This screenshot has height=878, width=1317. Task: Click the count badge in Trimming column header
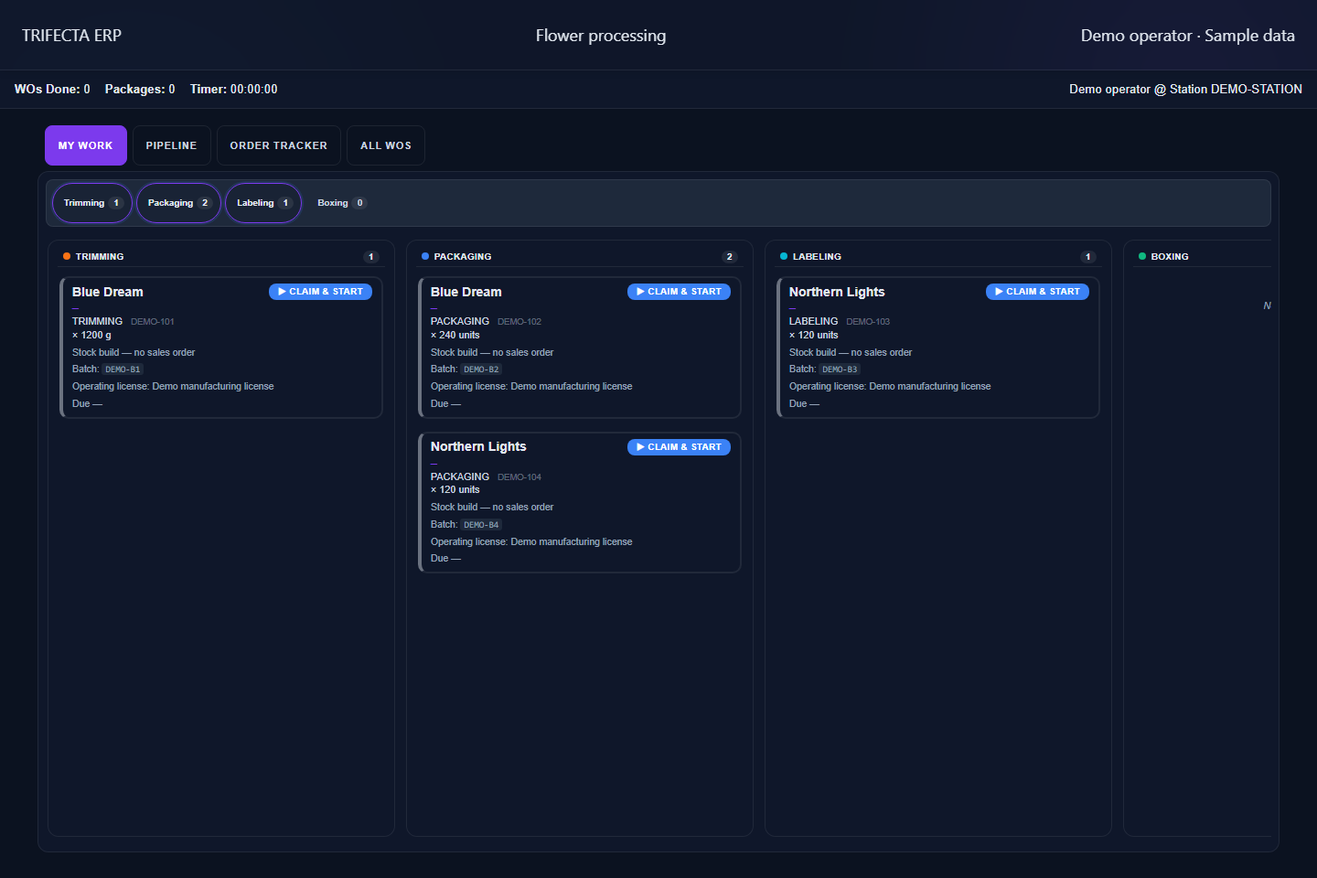(x=370, y=257)
